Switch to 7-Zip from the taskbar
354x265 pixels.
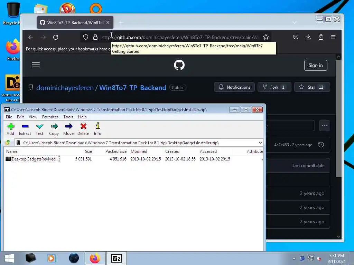117,258
